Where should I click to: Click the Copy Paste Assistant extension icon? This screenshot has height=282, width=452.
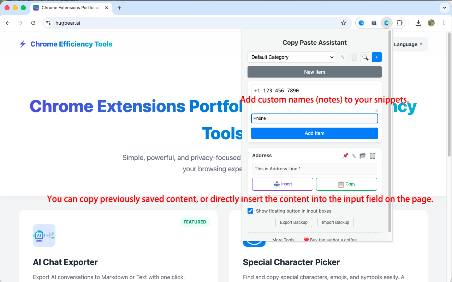(x=387, y=23)
